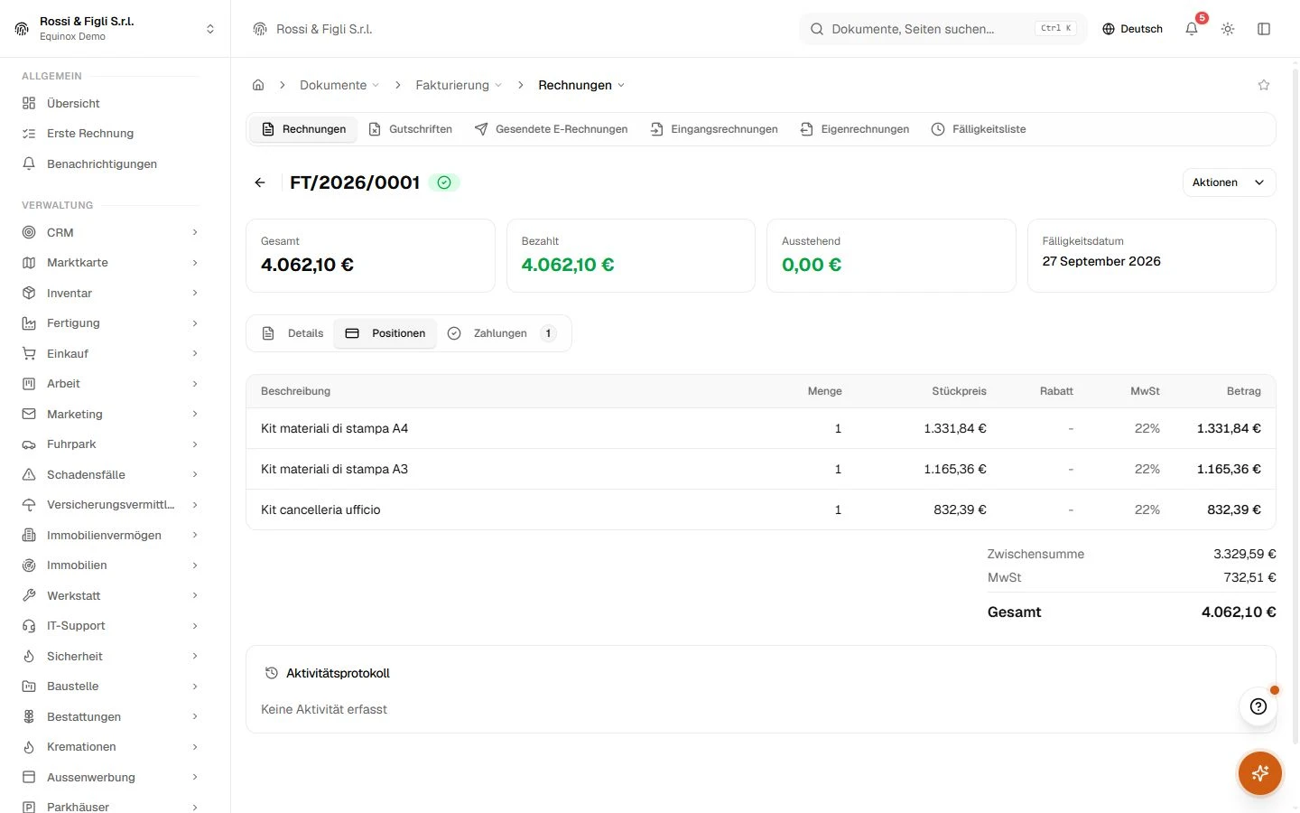The width and height of the screenshot is (1300, 813).
Task: Switch to the Zahlungen tab
Action: tap(501, 333)
